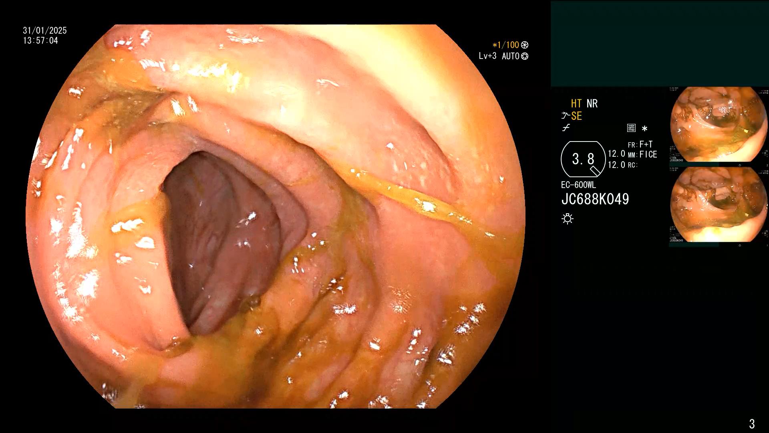Click the scope tip 3.8 diameter icon

pyautogui.click(x=583, y=159)
